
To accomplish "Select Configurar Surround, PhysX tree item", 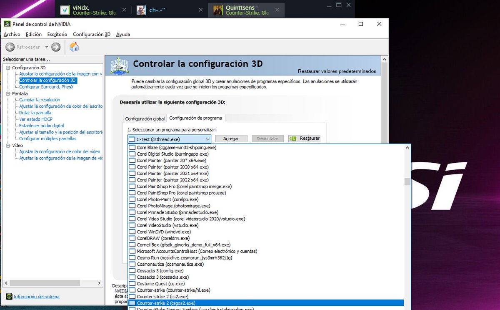I will click(46, 87).
